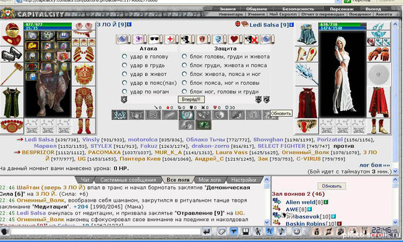Viewport: 403px width, 242px height.
Task: Click the 'Вперёд!!!' button
Action: [191, 99]
